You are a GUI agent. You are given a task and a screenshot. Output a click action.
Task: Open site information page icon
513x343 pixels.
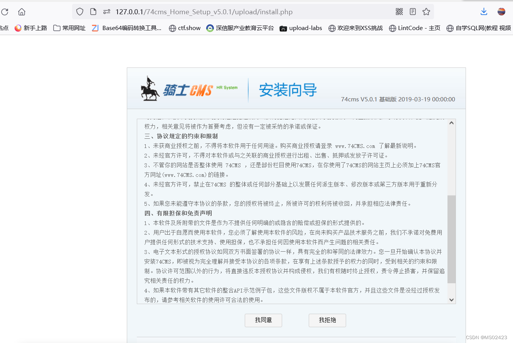[93, 12]
